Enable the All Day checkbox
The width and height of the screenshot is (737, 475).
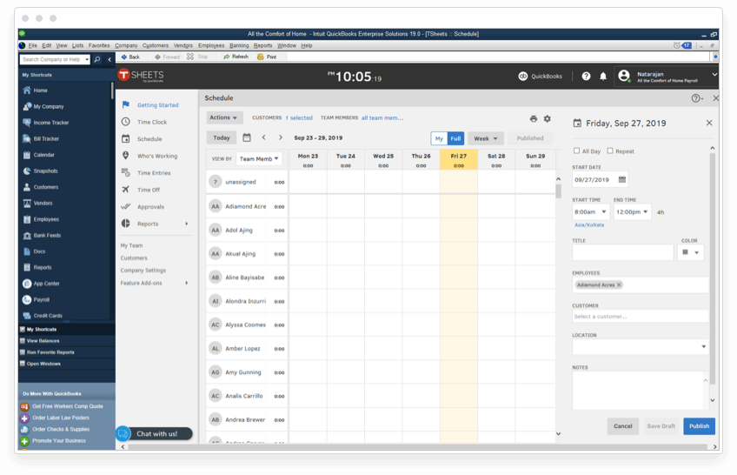pyautogui.click(x=576, y=151)
